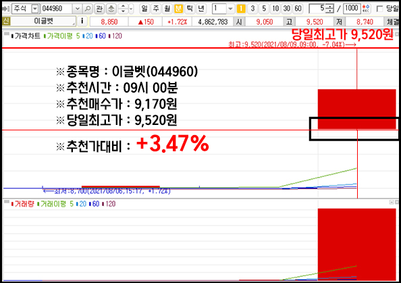Click the round icon next to 관 button
This screenshot has height=283, width=401.
point(111,9)
